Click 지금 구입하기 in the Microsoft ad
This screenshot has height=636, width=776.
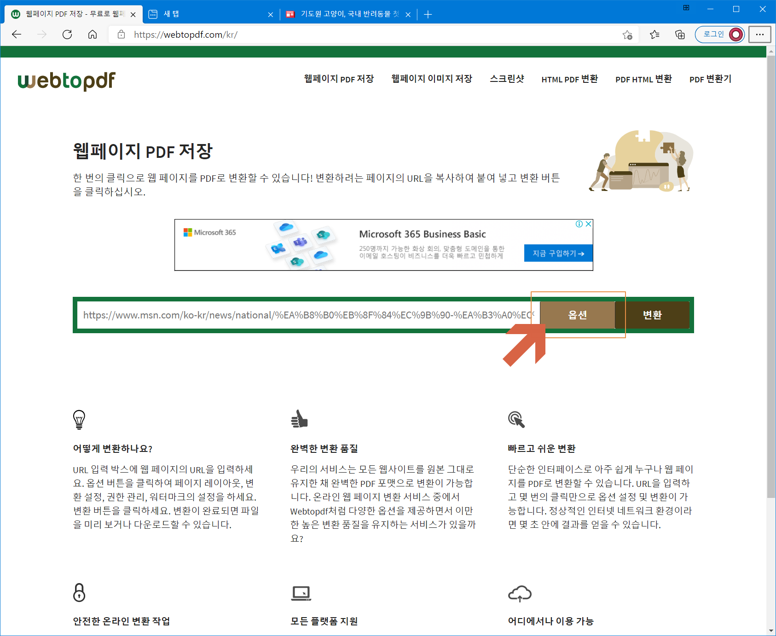558,253
